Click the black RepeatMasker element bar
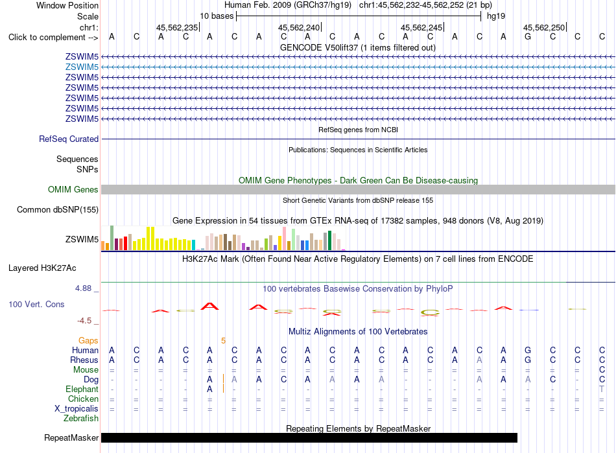Image resolution: width=616 pixels, height=453 pixels. click(309, 437)
